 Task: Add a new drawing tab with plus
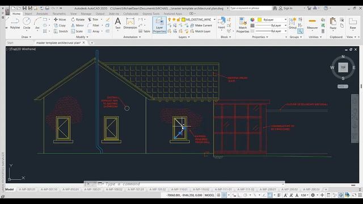point(92,43)
